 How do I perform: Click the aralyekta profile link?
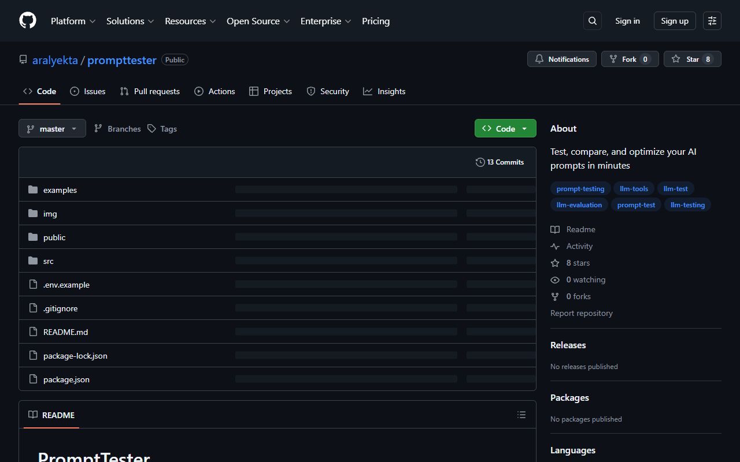tap(55, 59)
